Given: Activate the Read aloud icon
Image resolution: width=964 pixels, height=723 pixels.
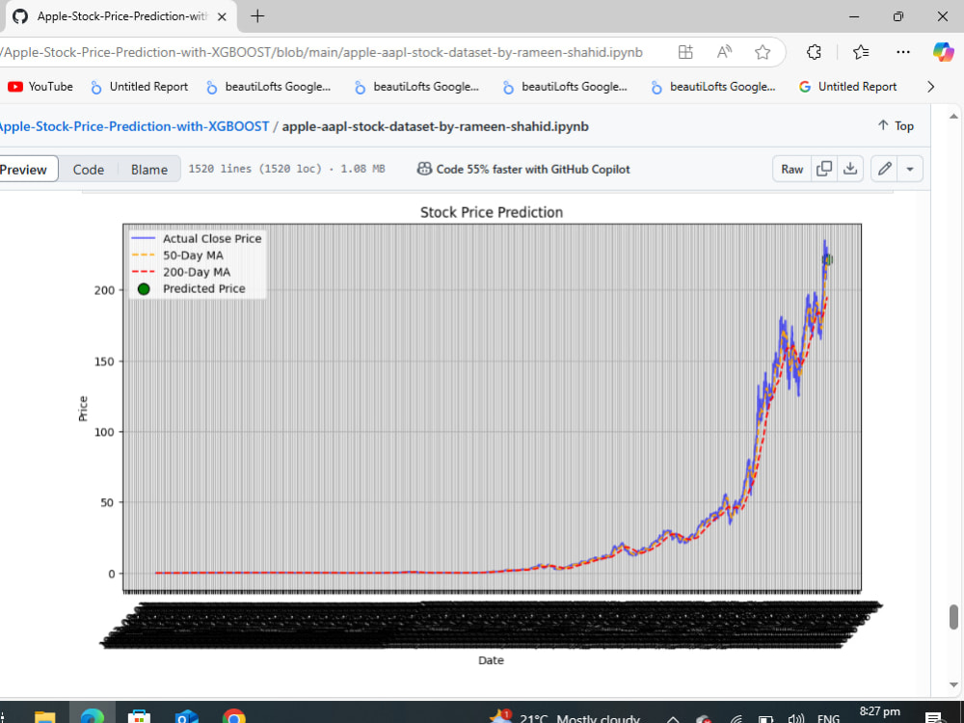Looking at the screenshot, I should click(x=724, y=52).
